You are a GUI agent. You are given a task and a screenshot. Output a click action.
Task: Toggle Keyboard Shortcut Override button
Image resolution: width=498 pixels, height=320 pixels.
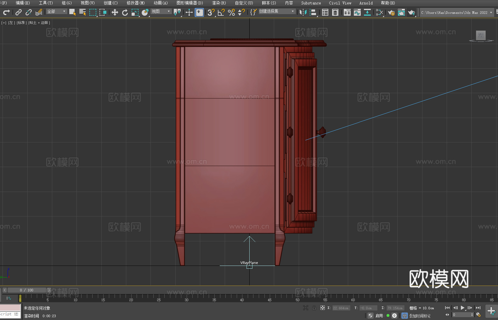pyautogui.click(x=199, y=12)
